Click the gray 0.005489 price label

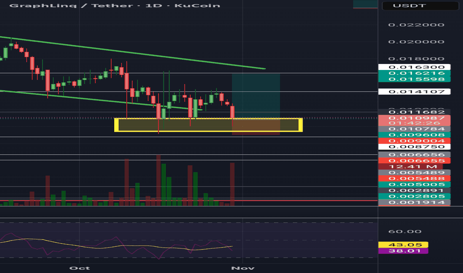coord(414,173)
